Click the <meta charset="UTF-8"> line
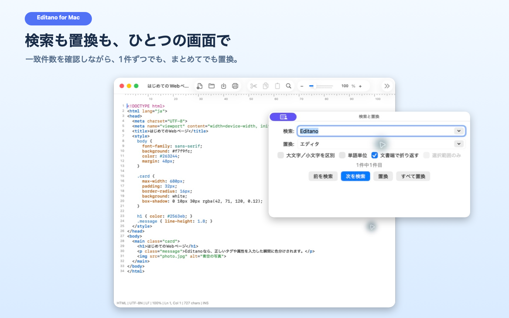This screenshot has height=318, width=509. pyautogui.click(x=160, y=121)
